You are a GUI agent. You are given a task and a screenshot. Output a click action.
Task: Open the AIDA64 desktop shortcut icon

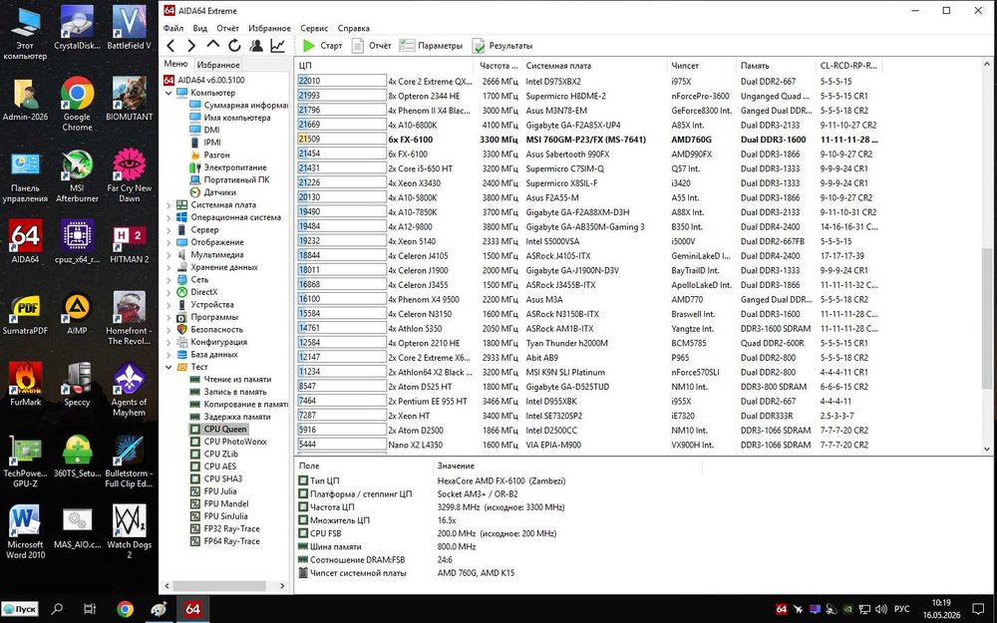[x=26, y=241]
